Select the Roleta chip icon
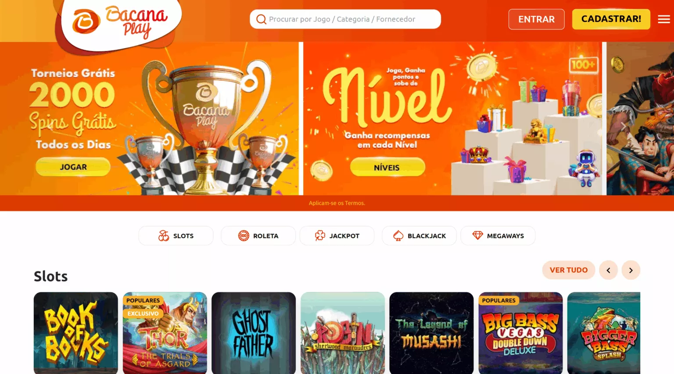This screenshot has width=674, height=374. 244,236
